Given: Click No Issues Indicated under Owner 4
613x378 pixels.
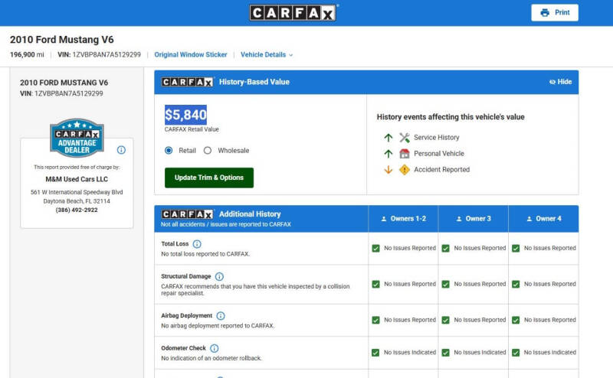Looking at the screenshot, I should point(550,352).
